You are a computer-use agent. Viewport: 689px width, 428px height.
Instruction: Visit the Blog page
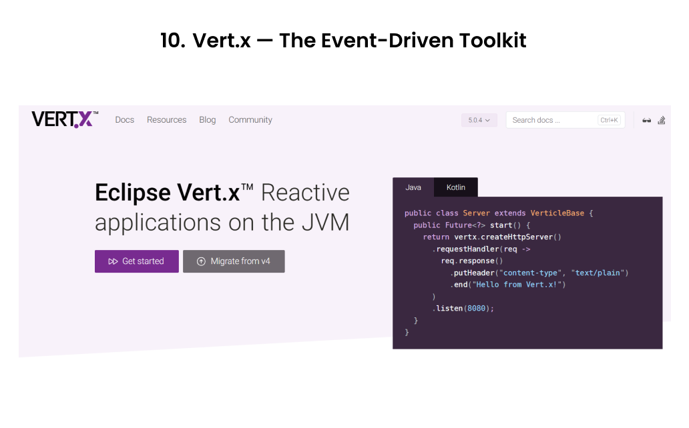point(207,120)
